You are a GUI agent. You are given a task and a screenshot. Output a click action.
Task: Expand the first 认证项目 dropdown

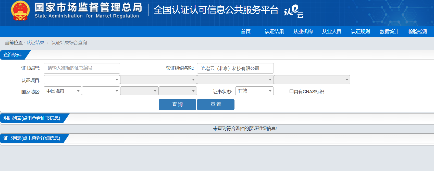(82, 80)
